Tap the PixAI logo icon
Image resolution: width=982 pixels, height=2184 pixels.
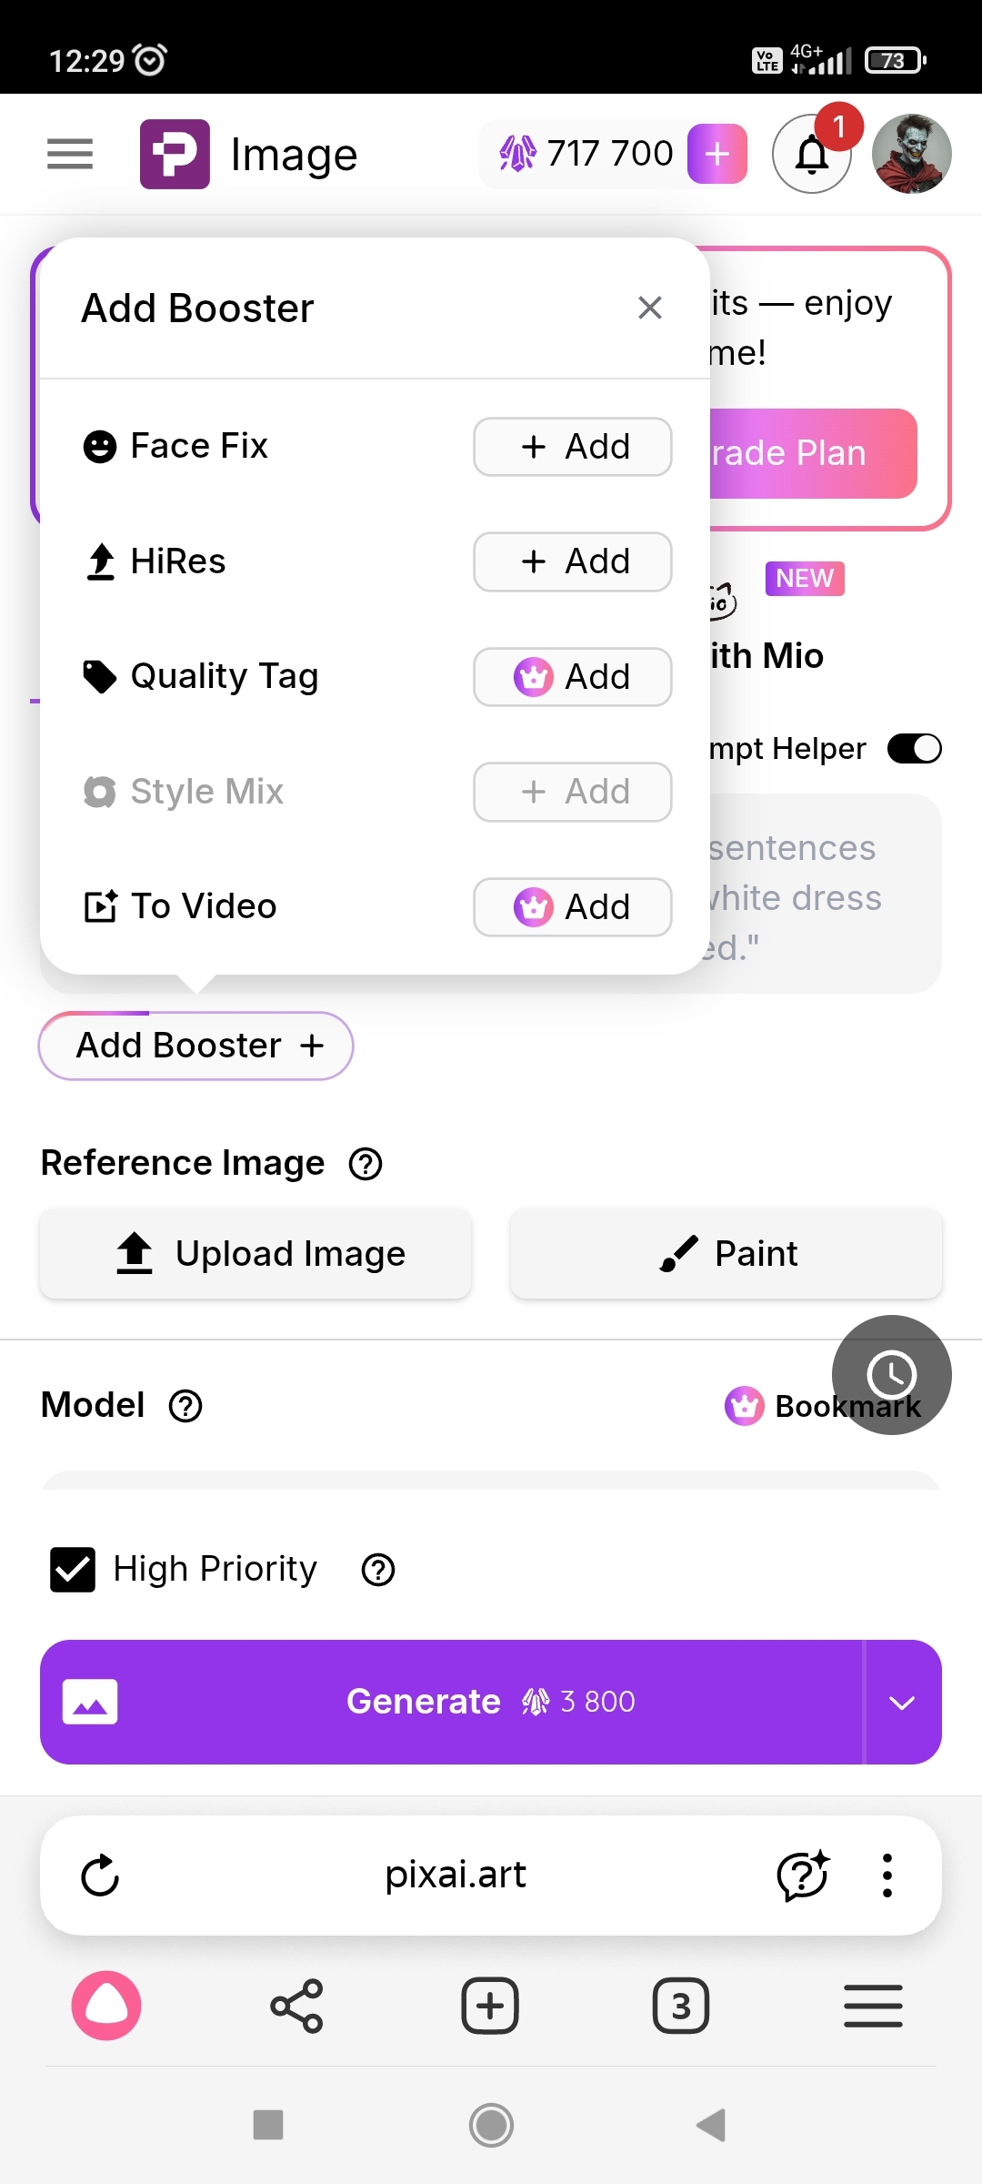175,154
